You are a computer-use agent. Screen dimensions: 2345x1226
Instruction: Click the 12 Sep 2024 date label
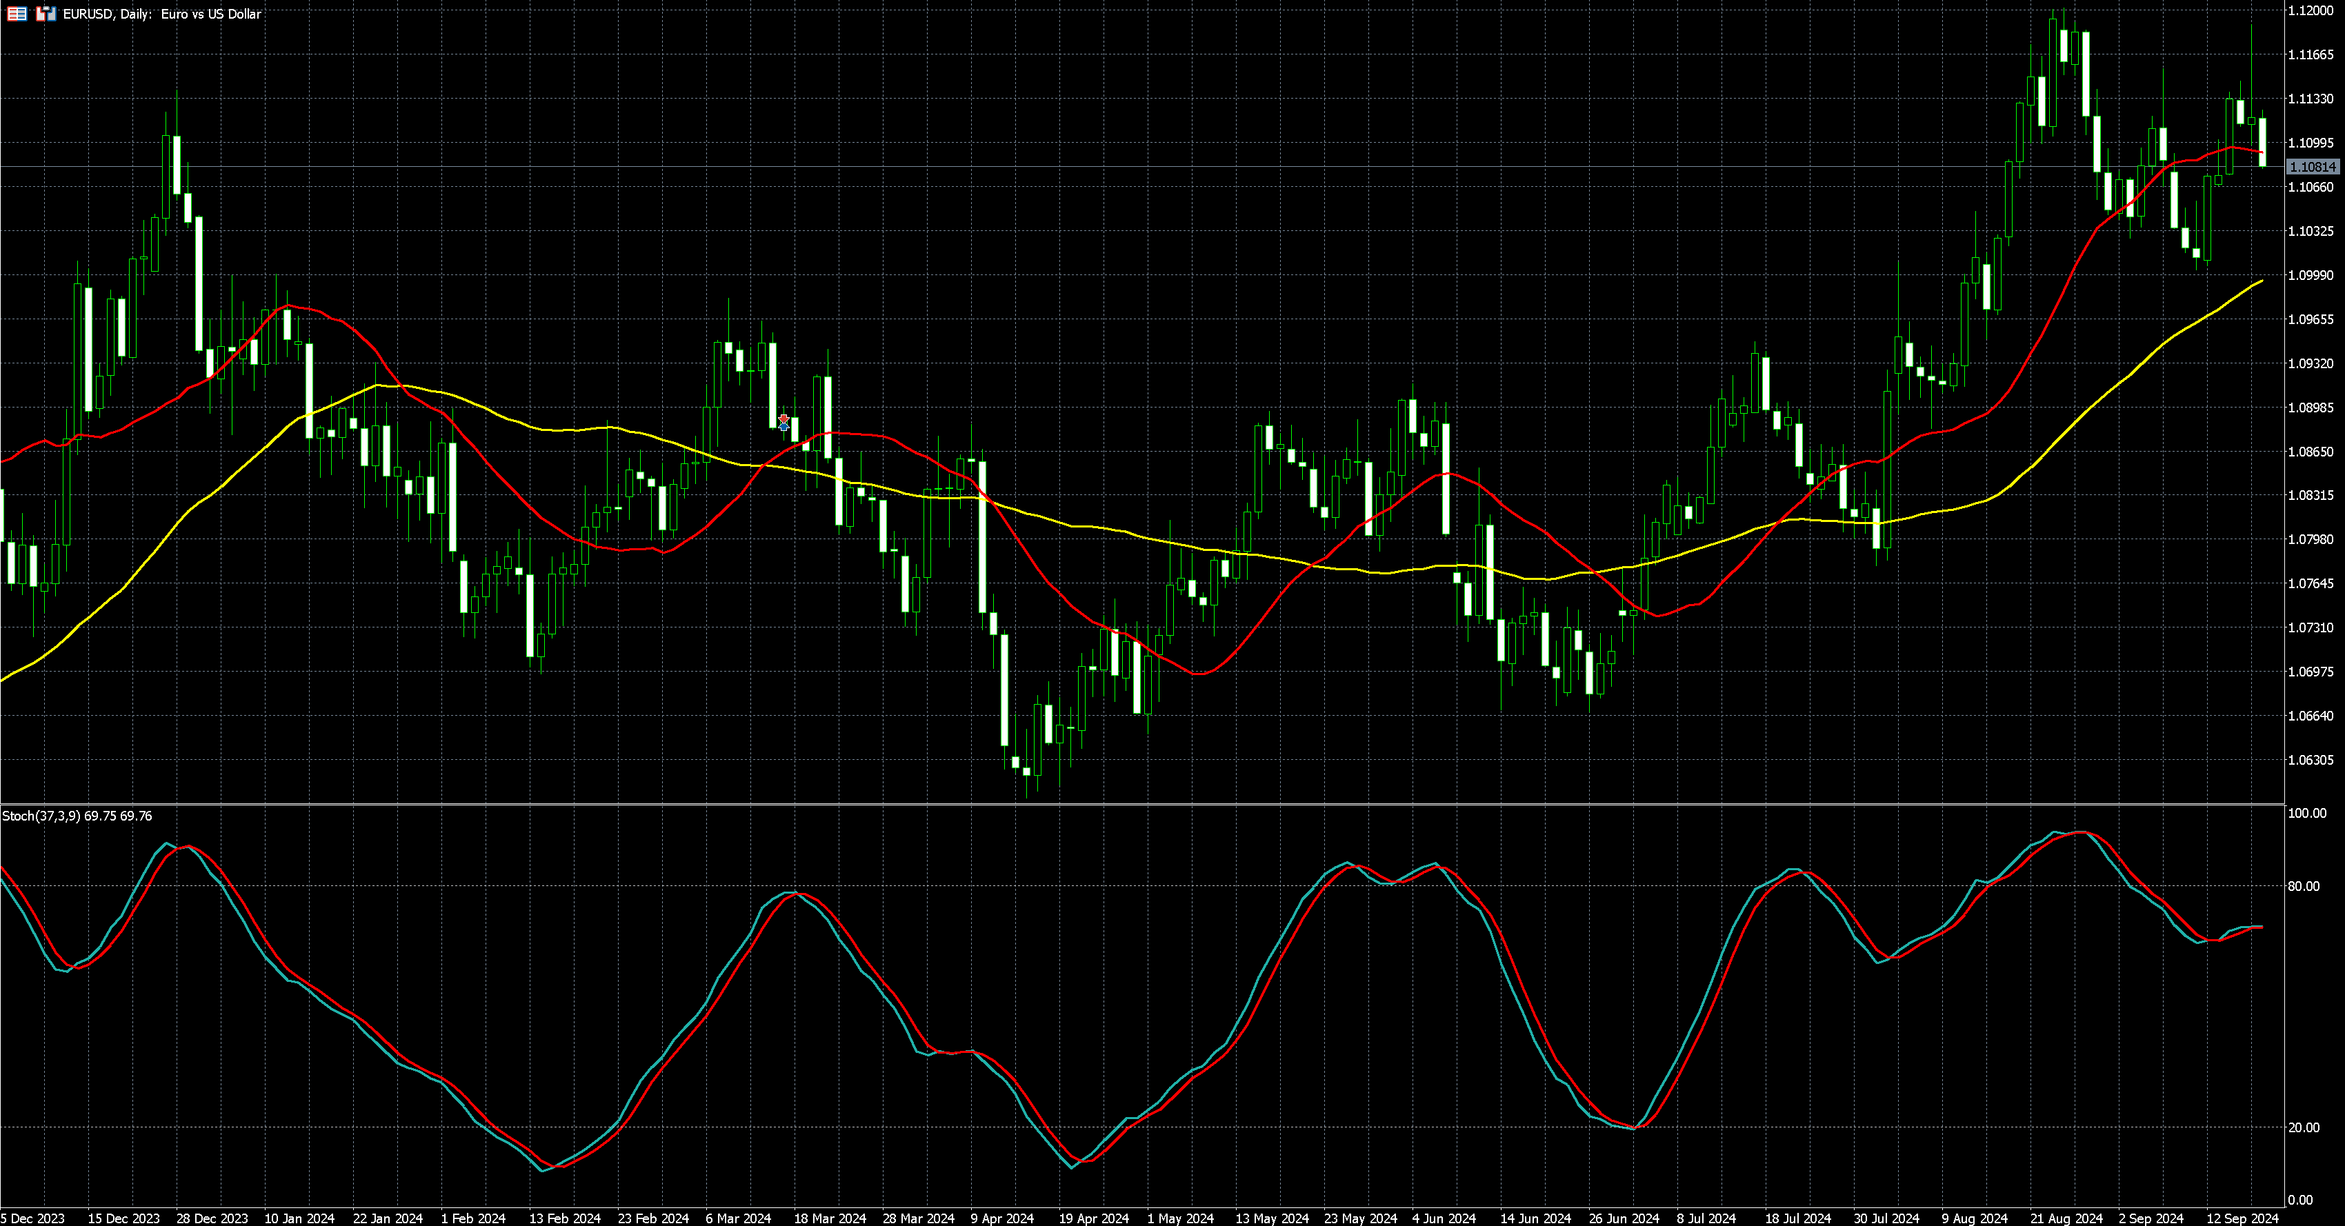click(2242, 1218)
